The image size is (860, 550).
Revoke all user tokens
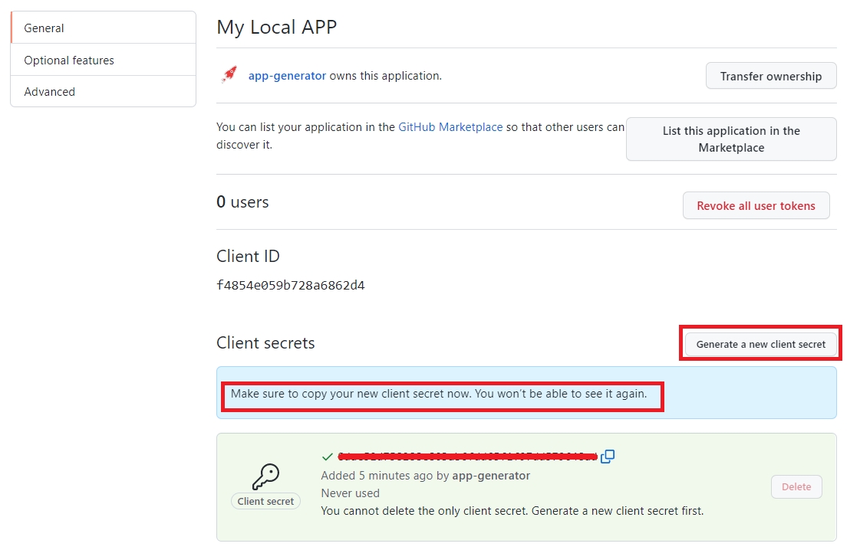[756, 205]
